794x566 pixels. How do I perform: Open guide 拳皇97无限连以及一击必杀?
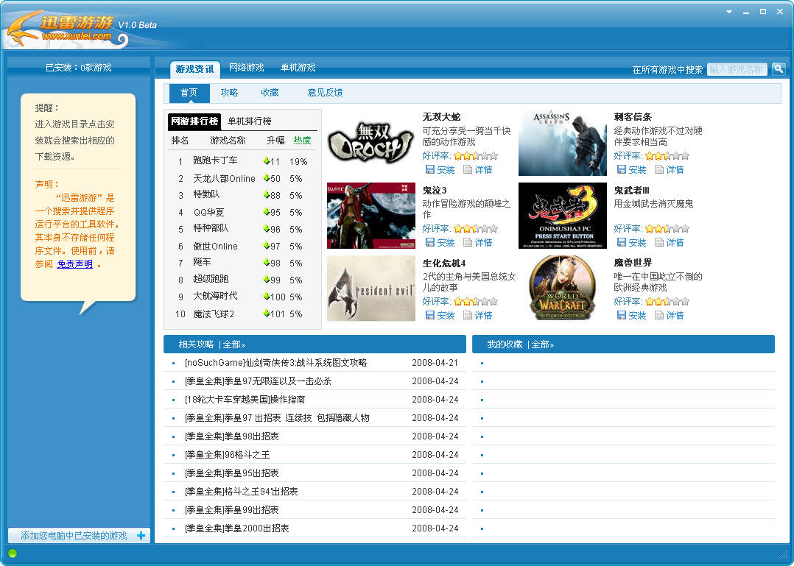[258, 381]
